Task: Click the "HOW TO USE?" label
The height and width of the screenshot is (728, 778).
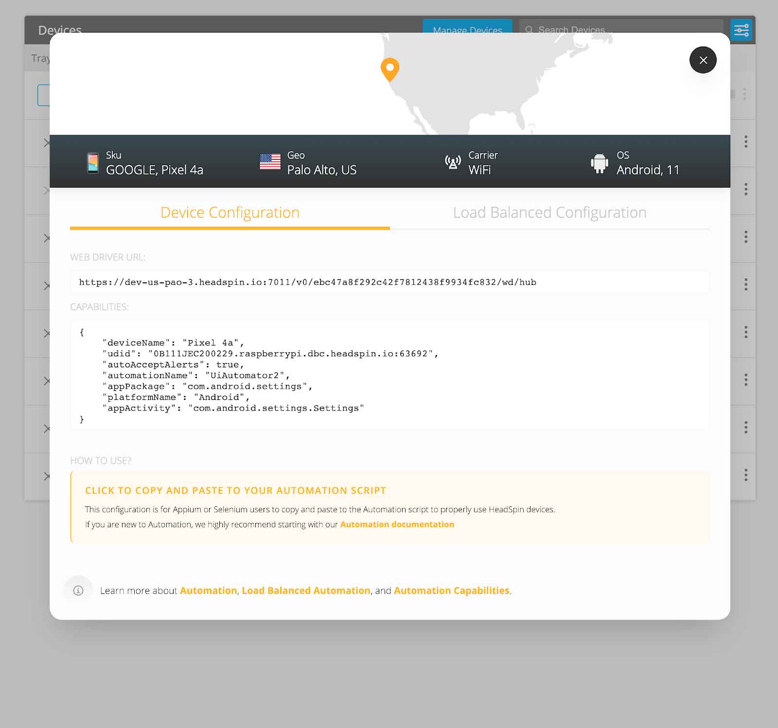Action: point(101,461)
